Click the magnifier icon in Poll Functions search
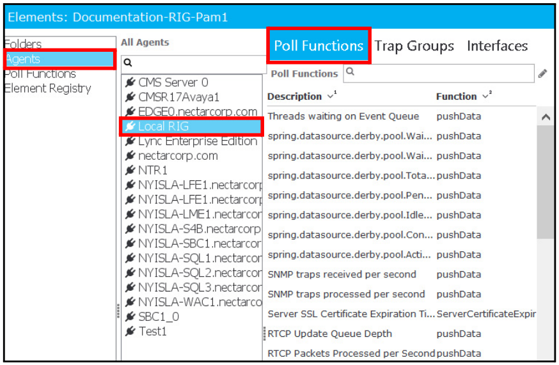 (x=350, y=72)
